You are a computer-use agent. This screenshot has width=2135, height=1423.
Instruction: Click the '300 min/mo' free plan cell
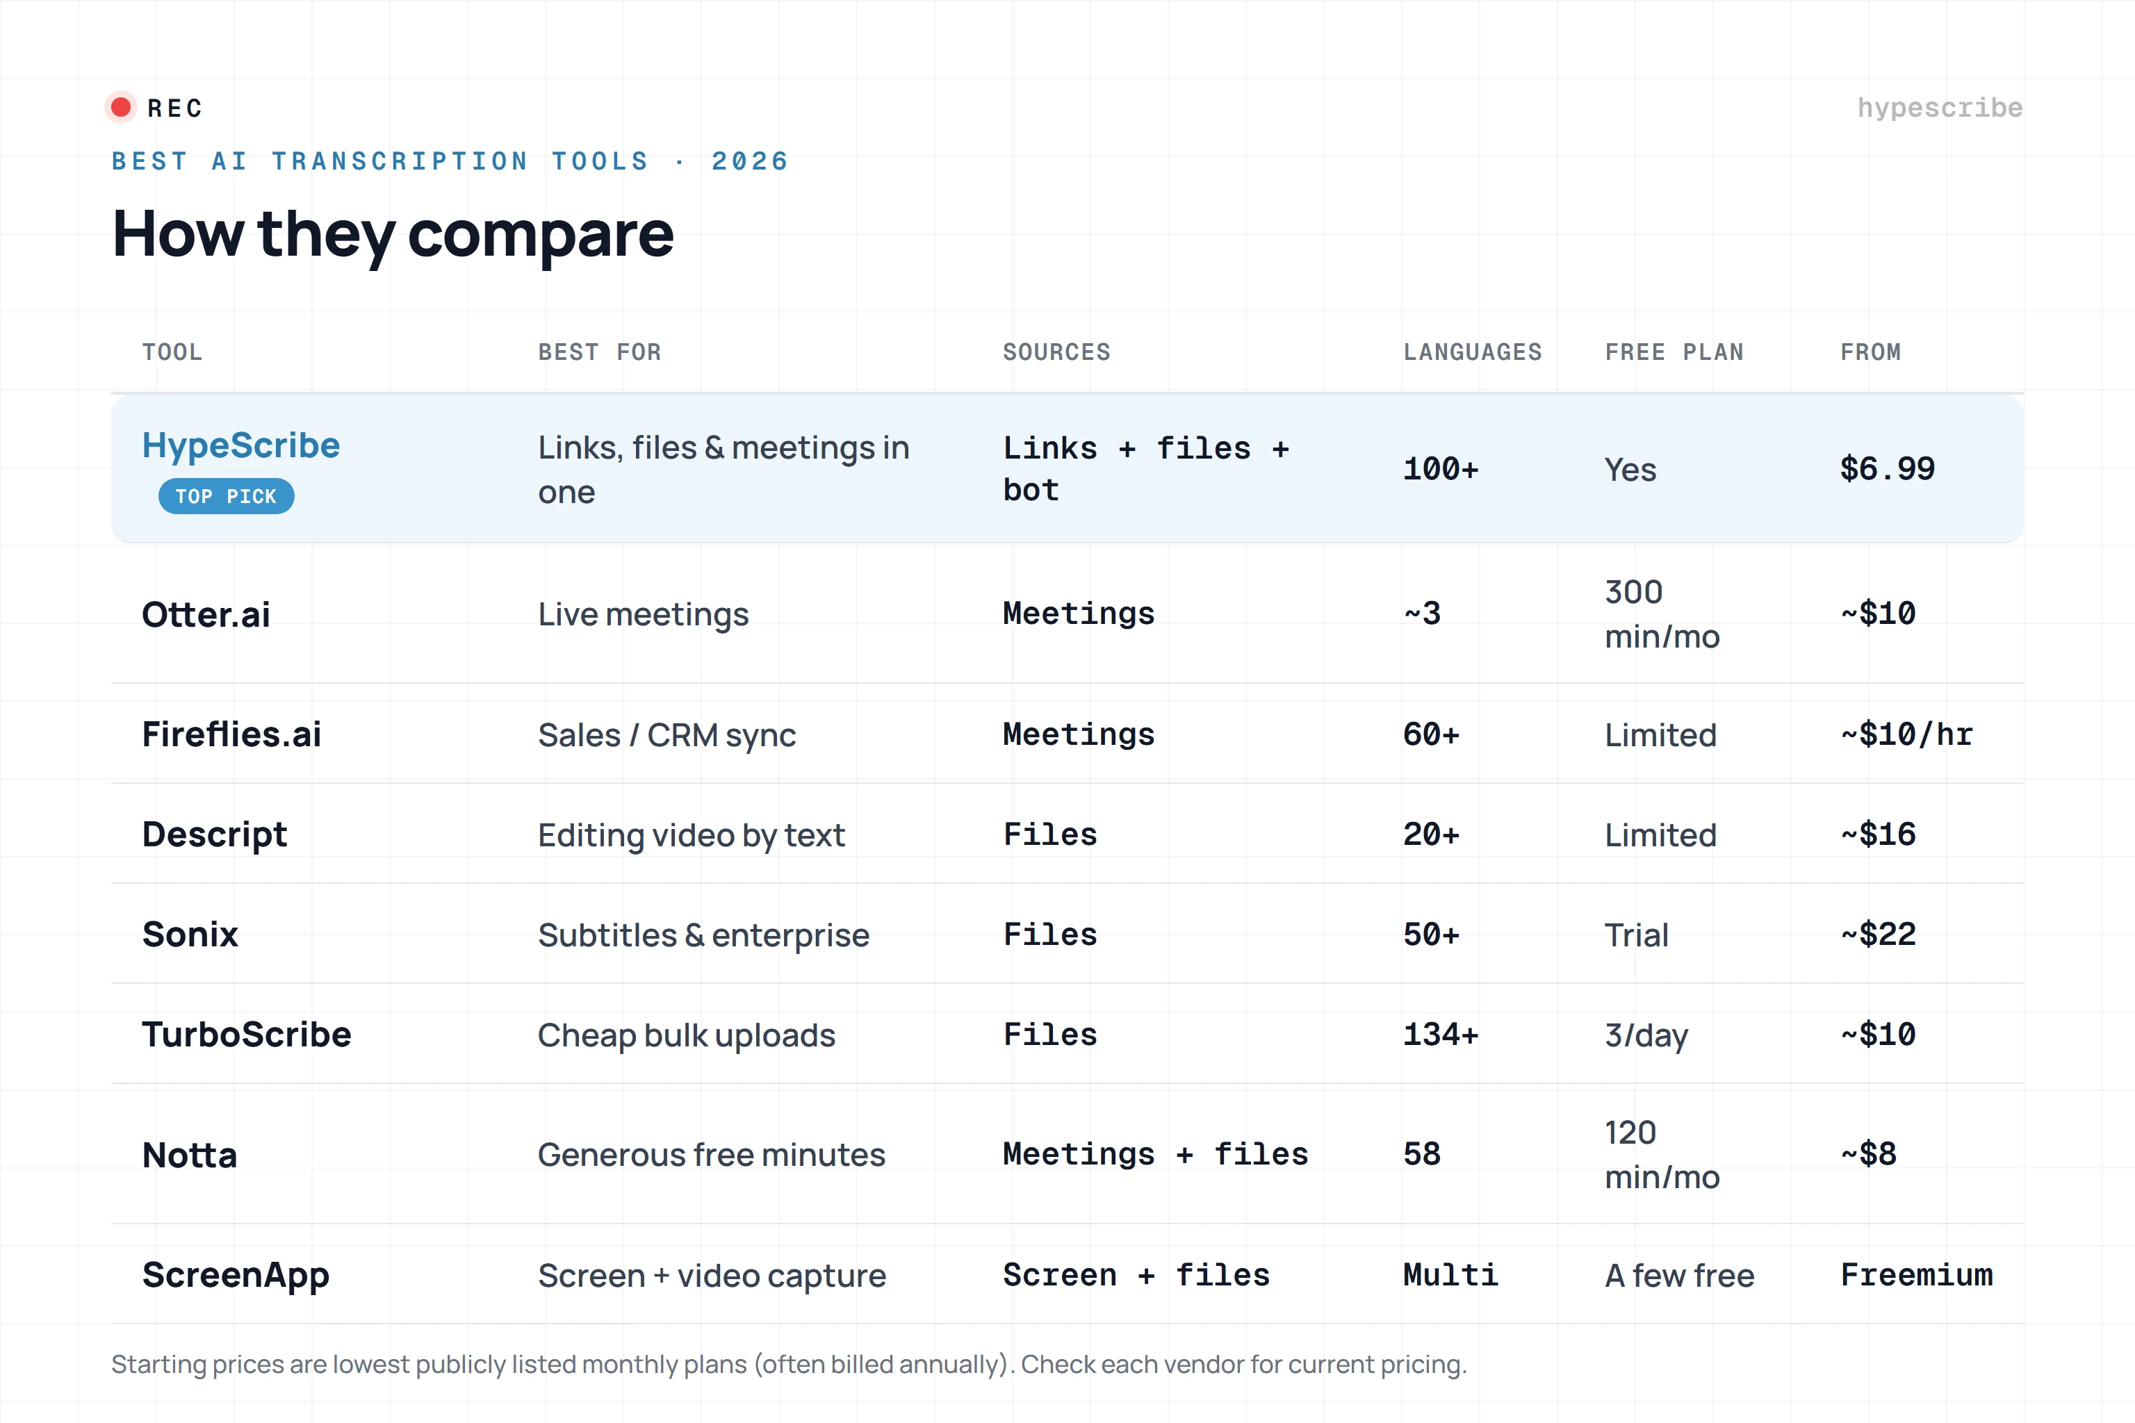1662,614
